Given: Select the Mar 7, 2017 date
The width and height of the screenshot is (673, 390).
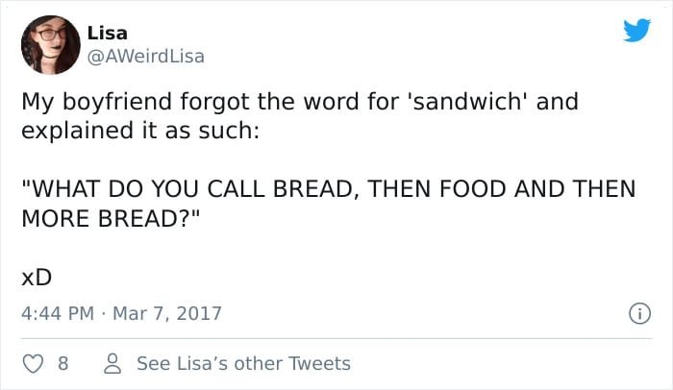Looking at the screenshot, I should (x=167, y=313).
